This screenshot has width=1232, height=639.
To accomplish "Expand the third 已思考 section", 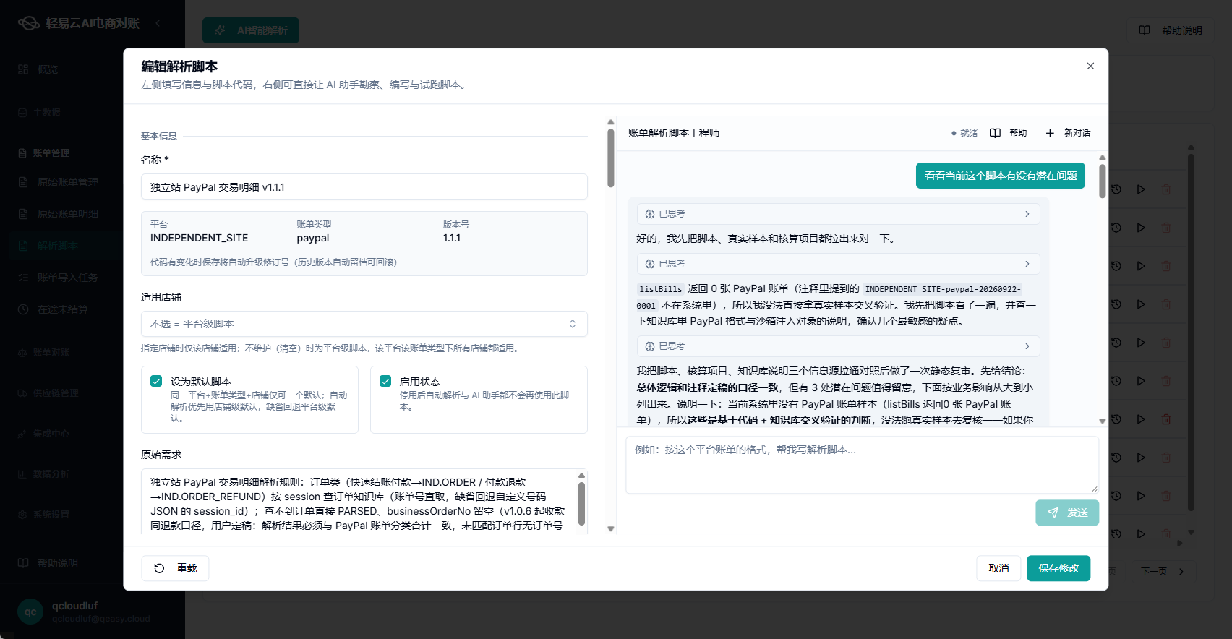I will point(838,346).
